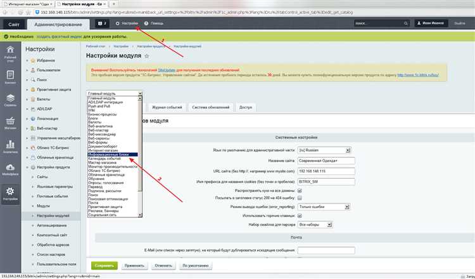Click Рабочий стол breadcrumb link
Image resolution: width=475 pixels, height=279 pixels.
96,46
